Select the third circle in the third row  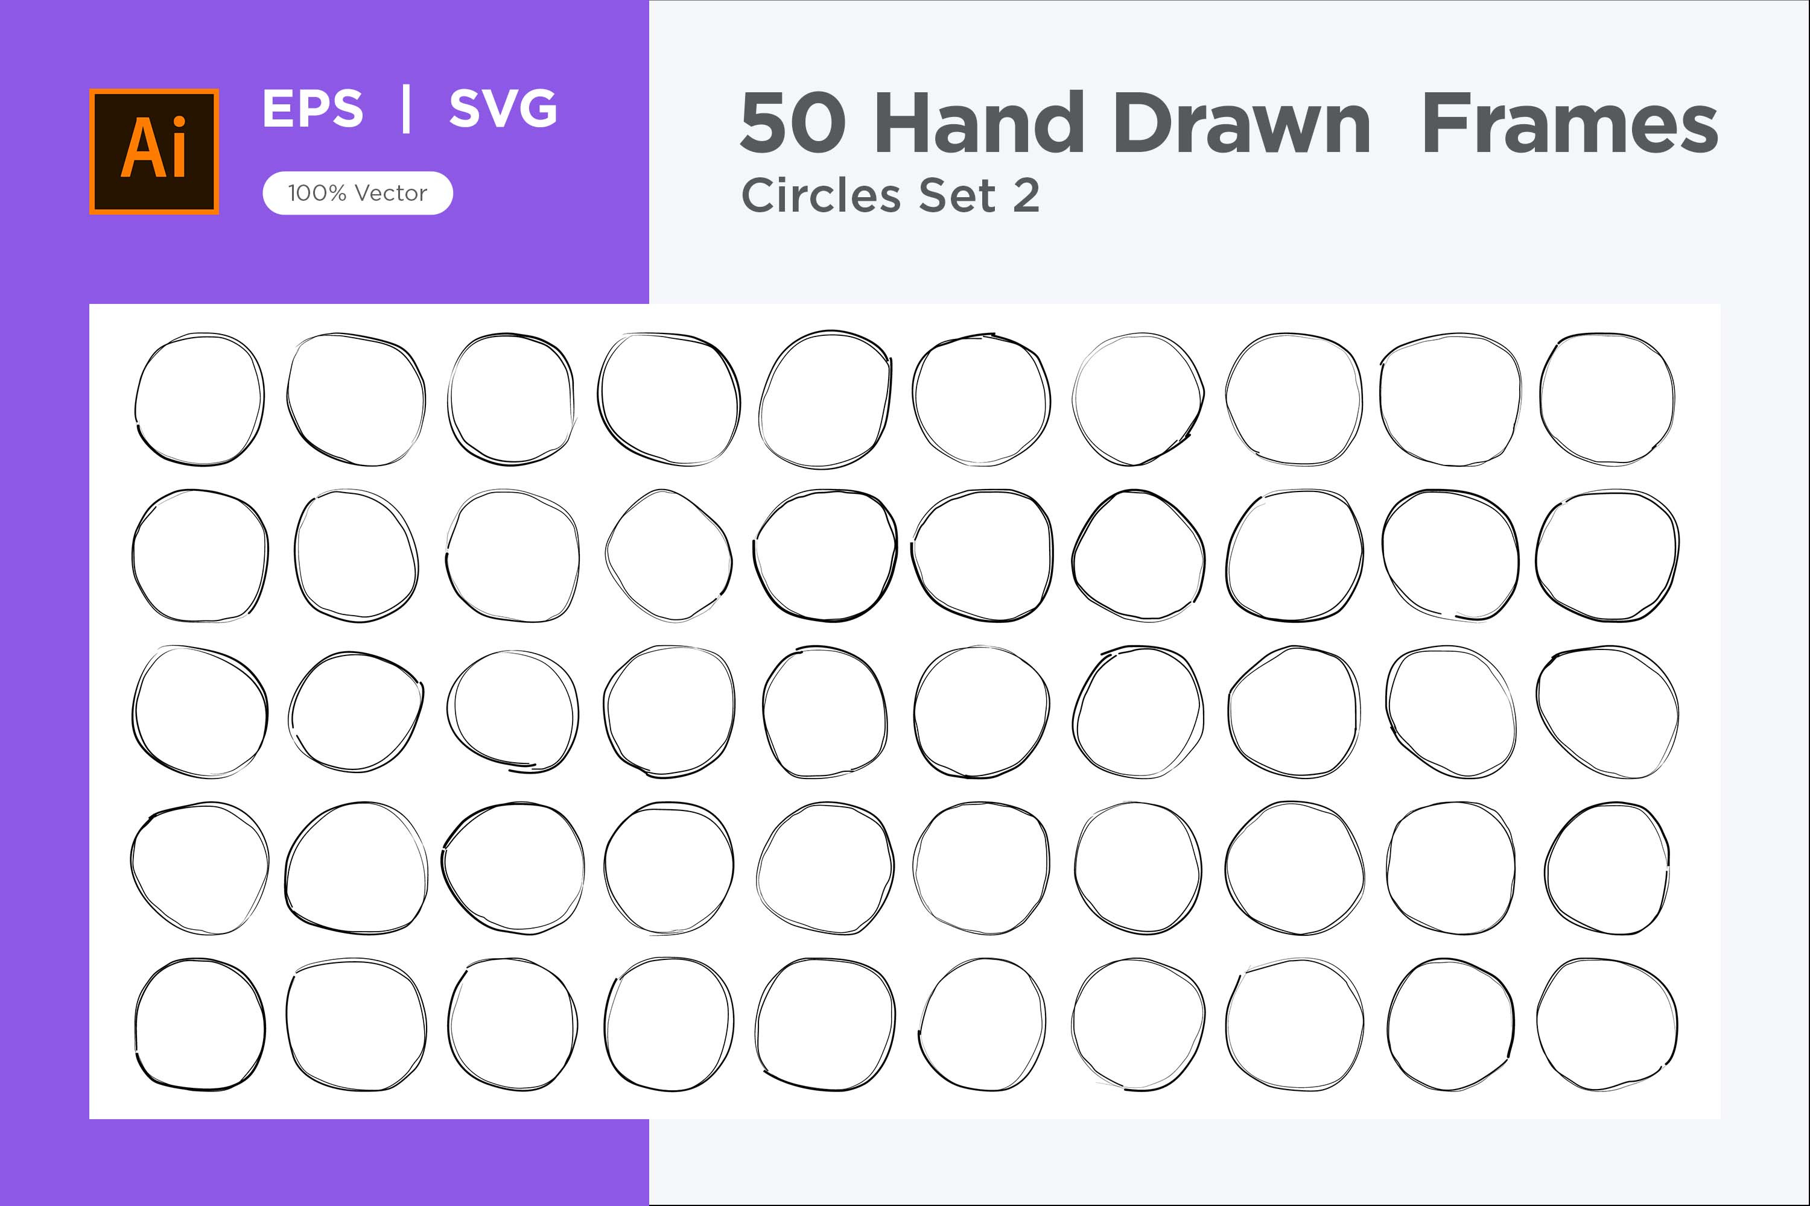[x=512, y=712]
